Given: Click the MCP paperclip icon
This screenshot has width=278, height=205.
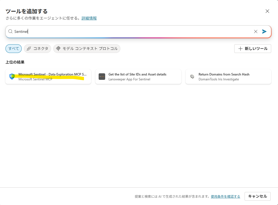Looking at the screenshot, I should 58,49.
